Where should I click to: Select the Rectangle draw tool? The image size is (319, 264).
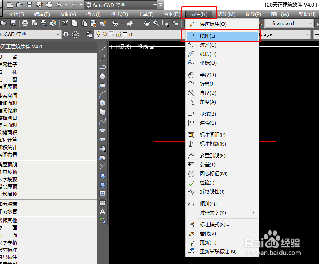[x=103, y=85]
